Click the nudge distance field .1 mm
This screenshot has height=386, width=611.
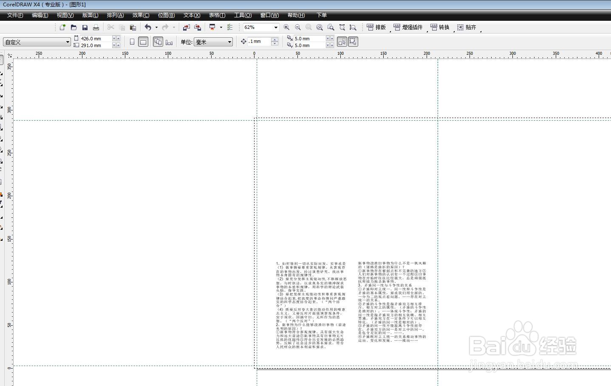pyautogui.click(x=260, y=42)
